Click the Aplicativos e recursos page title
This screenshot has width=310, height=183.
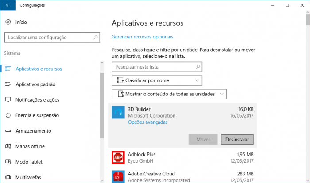[x=147, y=23]
